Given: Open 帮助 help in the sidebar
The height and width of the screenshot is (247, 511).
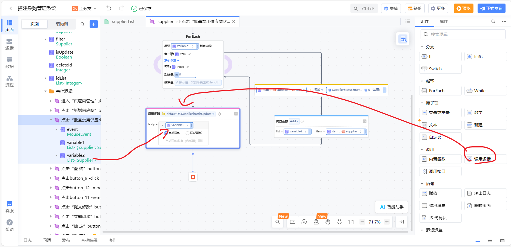Looking at the screenshot, I should coord(10,226).
